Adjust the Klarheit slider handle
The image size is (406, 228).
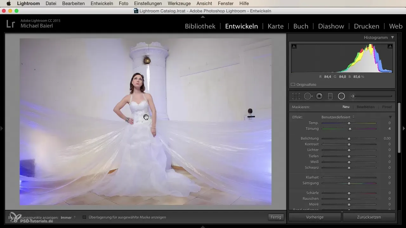(x=349, y=178)
